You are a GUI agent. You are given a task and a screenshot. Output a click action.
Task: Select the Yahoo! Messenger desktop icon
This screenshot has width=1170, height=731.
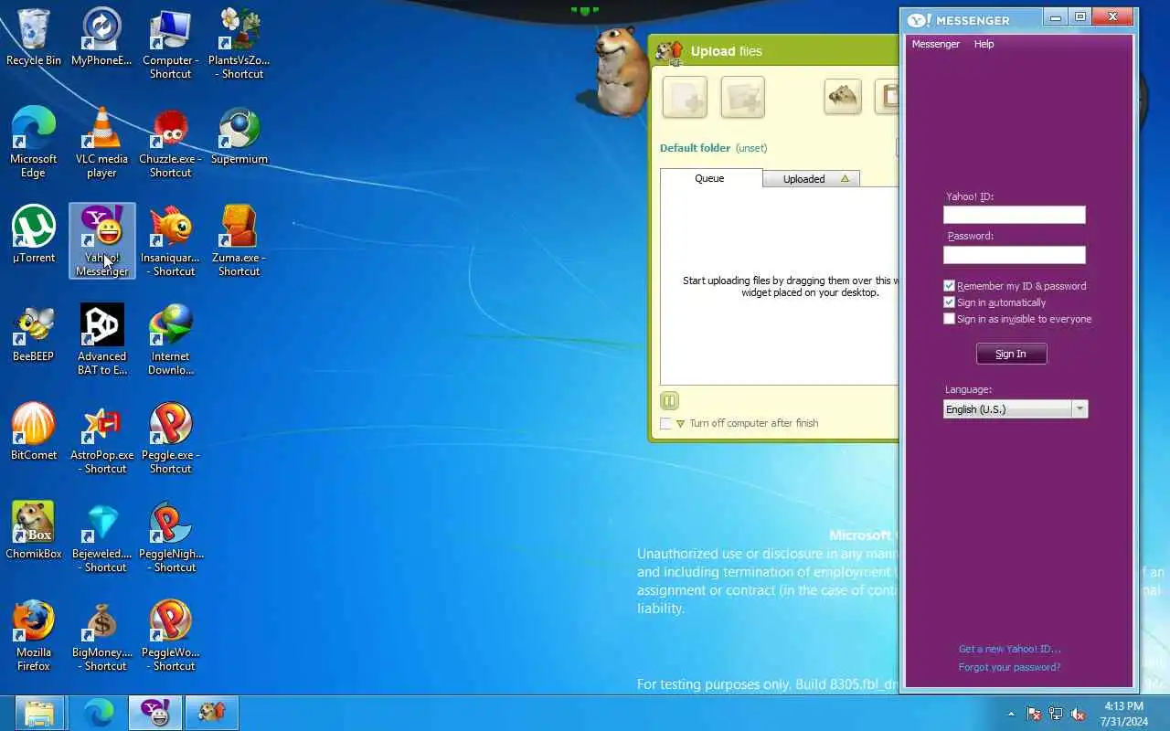click(101, 241)
